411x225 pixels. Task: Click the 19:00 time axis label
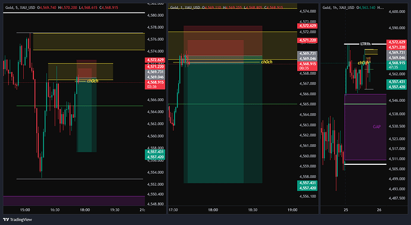[x=292, y=210]
